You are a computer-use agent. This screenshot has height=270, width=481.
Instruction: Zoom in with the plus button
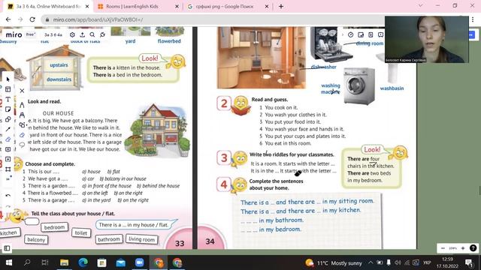[463, 248]
